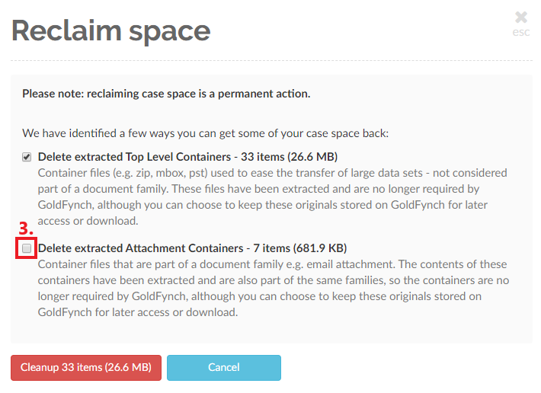Enable Delete extracted Attachment Containers checkbox
Viewport: 541px width, 393px height.
pos(27,248)
